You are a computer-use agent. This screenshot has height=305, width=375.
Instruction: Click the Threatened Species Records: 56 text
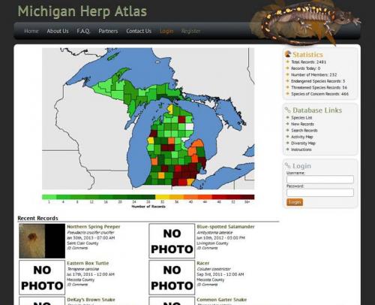pyautogui.click(x=319, y=88)
